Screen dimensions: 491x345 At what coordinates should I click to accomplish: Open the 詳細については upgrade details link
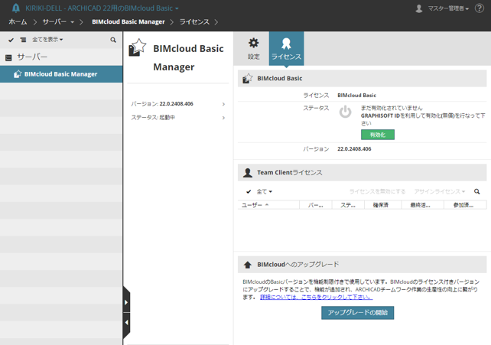(317, 297)
